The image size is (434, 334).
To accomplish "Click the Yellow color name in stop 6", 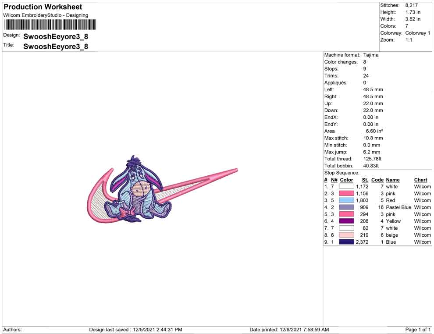I will click(x=393, y=221).
